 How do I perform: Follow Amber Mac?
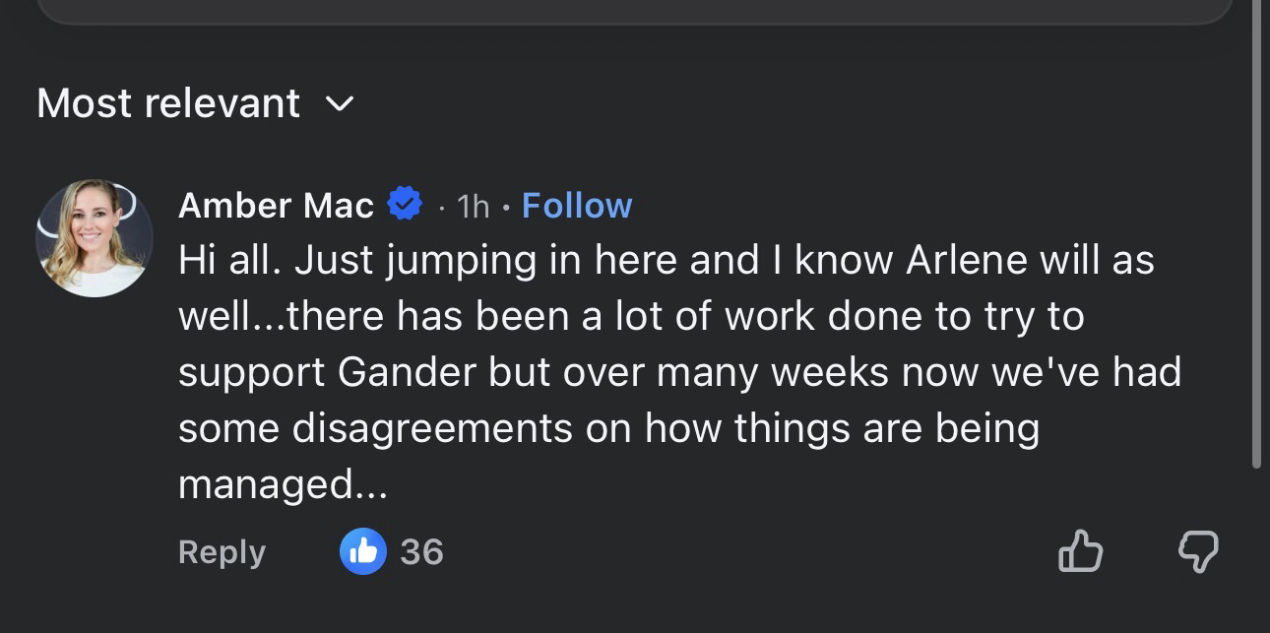(x=577, y=206)
